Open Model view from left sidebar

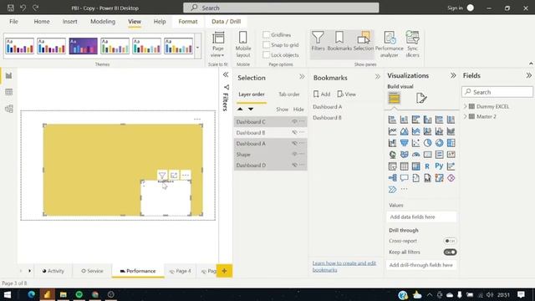tap(9, 109)
